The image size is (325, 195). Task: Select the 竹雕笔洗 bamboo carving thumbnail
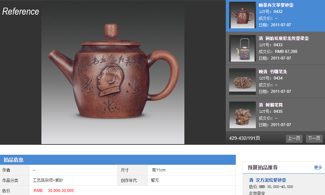(x=242, y=82)
